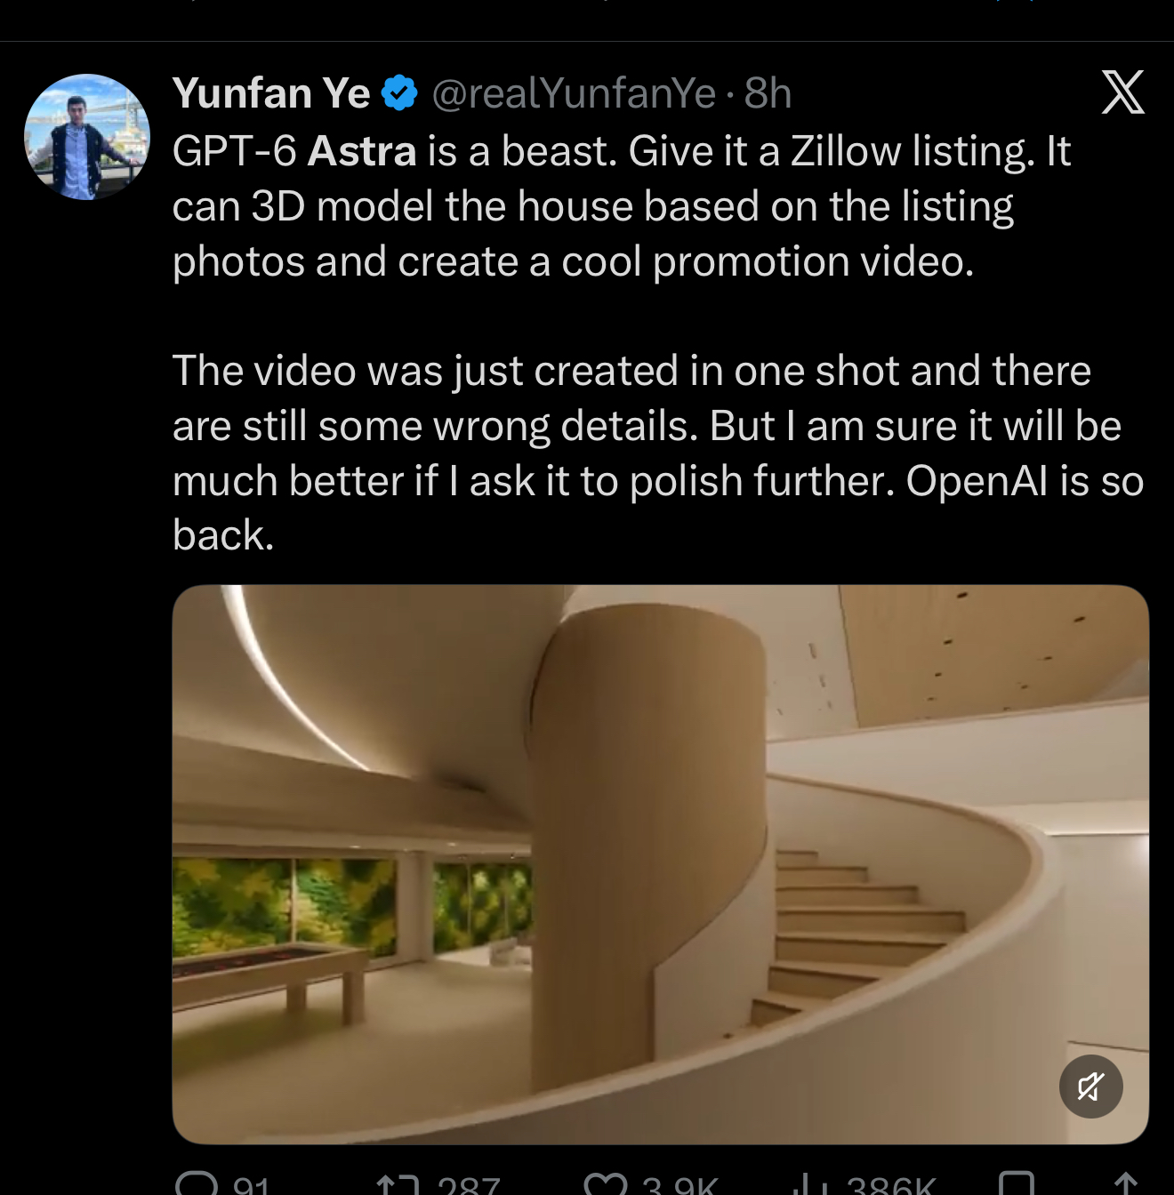Bookmark the tweet with bookmark icon
1174x1195 pixels.
coord(1017,1184)
